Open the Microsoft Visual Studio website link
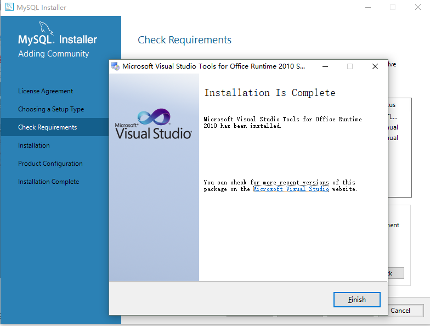Screen dimensions: 430x326 tap(291, 189)
